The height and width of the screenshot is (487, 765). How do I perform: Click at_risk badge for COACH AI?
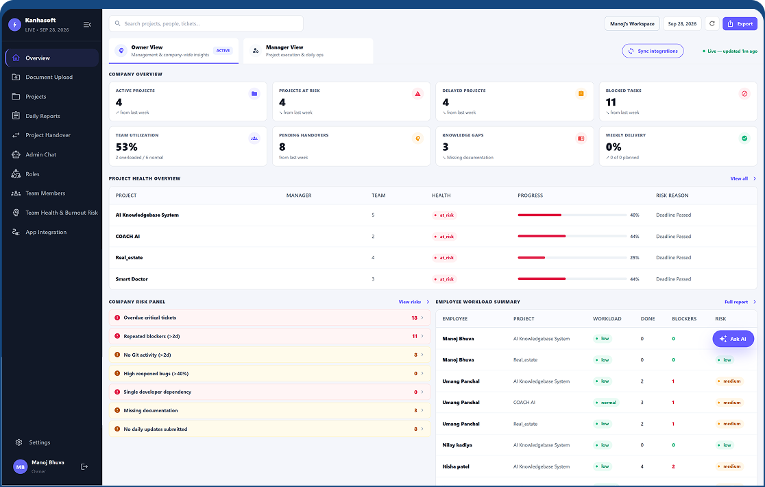tap(444, 236)
